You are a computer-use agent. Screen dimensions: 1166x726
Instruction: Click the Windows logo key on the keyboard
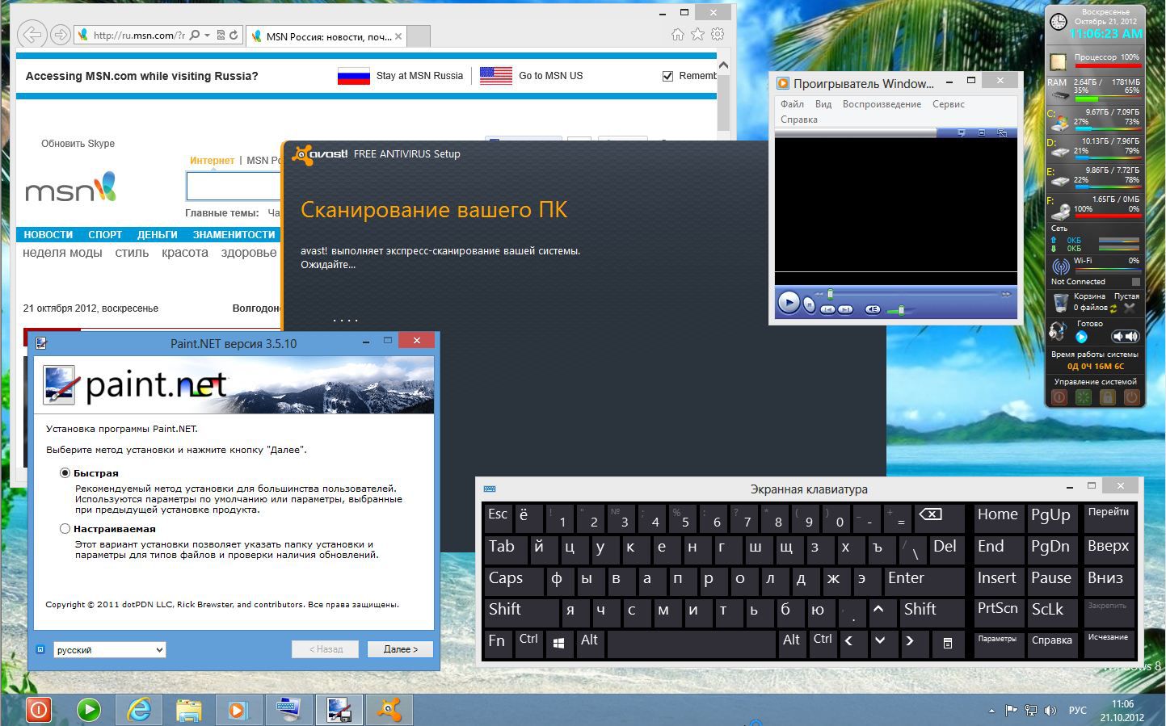tap(558, 643)
